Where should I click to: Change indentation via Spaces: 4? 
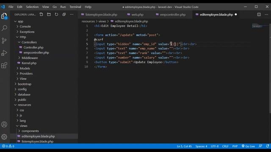pos(202,146)
